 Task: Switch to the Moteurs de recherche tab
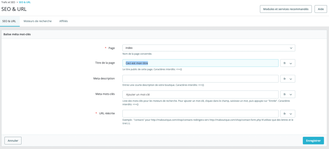point(38,21)
